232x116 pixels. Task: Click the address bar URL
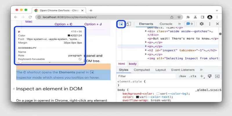coord(70,17)
